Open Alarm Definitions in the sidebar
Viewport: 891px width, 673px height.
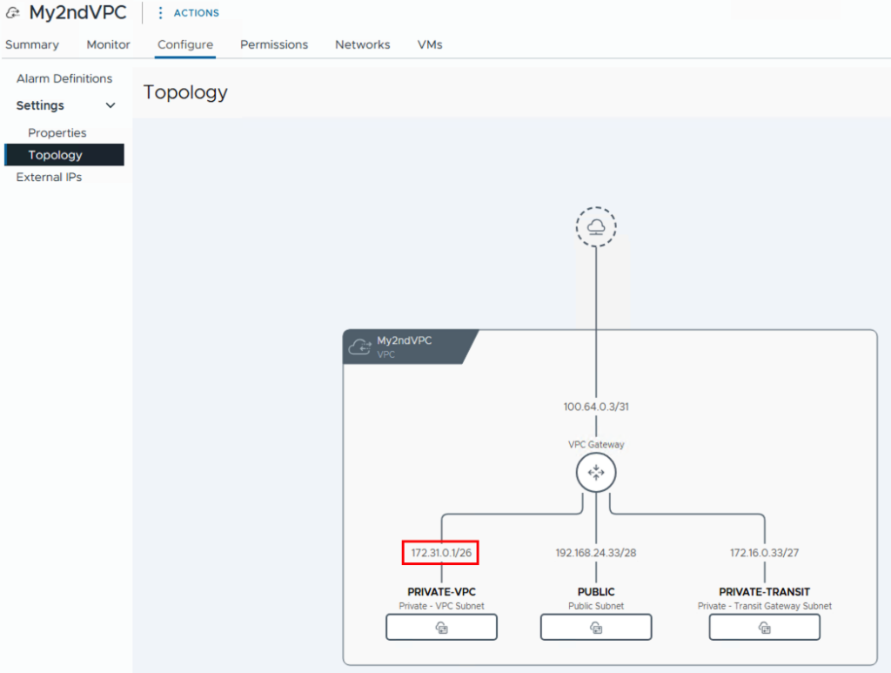tap(64, 78)
